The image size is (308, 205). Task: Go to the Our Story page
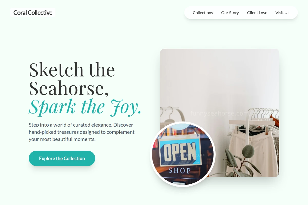230,13
